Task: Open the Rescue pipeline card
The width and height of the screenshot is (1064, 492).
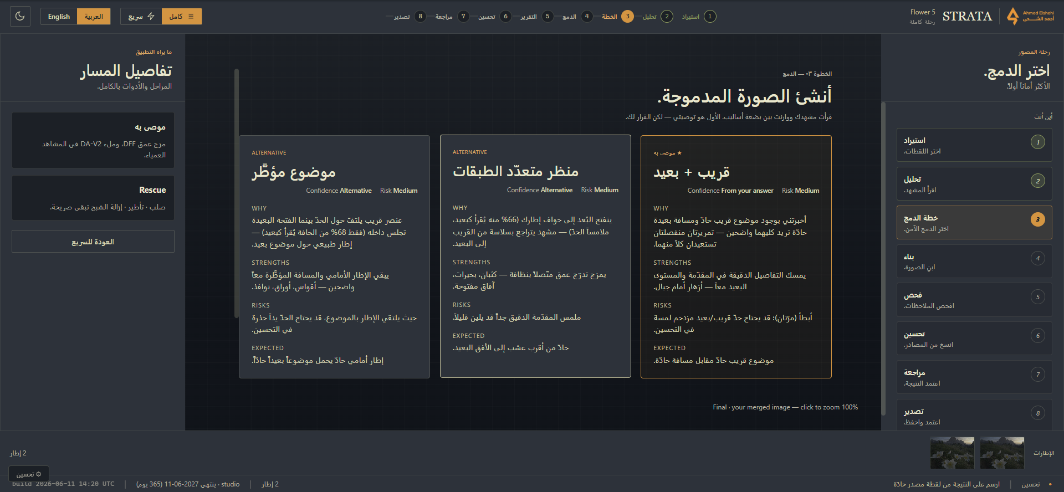Action: pos(93,198)
